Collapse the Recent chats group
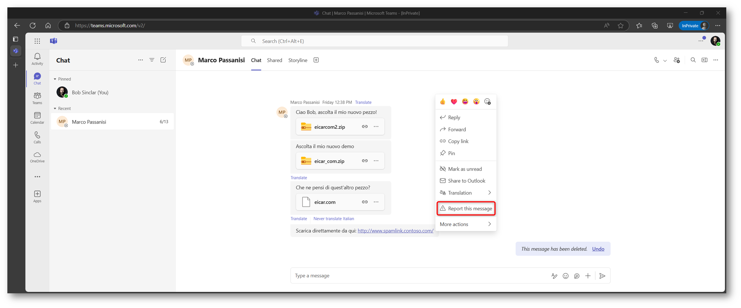Screen dimensions: 741x308 [55, 108]
